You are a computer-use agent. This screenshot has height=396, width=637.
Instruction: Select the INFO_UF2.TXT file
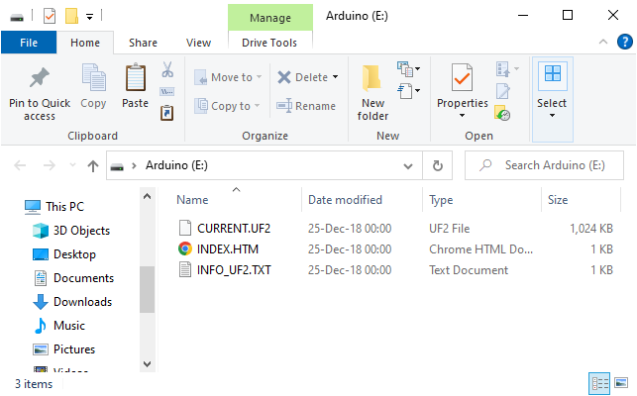click(x=234, y=270)
